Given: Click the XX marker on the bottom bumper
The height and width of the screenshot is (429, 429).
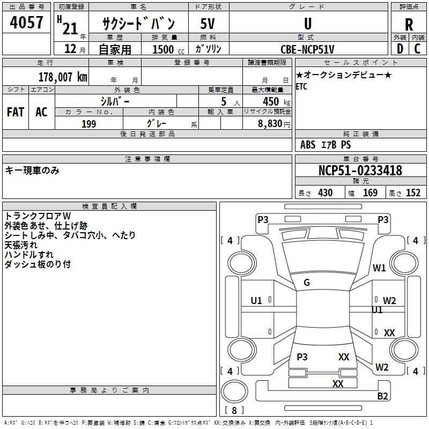Looking at the screenshot, I should click(338, 384).
